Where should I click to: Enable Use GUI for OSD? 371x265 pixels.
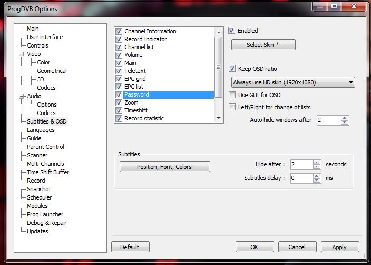[232, 95]
